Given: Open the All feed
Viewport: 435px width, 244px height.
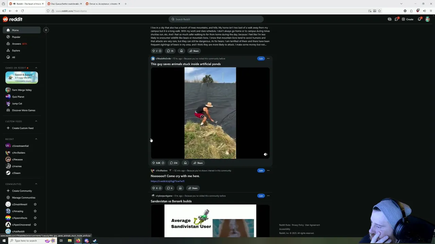Looking at the screenshot, I should pyautogui.click(x=21, y=57).
